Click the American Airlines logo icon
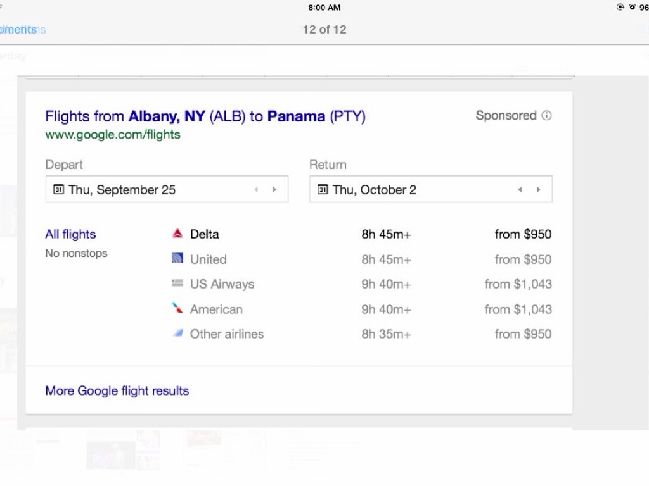 177,309
